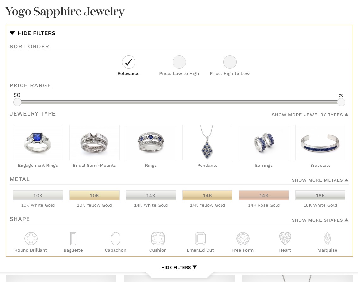Pick the Cabachon shape icon
This screenshot has height=282, width=358.
pyautogui.click(x=115, y=239)
